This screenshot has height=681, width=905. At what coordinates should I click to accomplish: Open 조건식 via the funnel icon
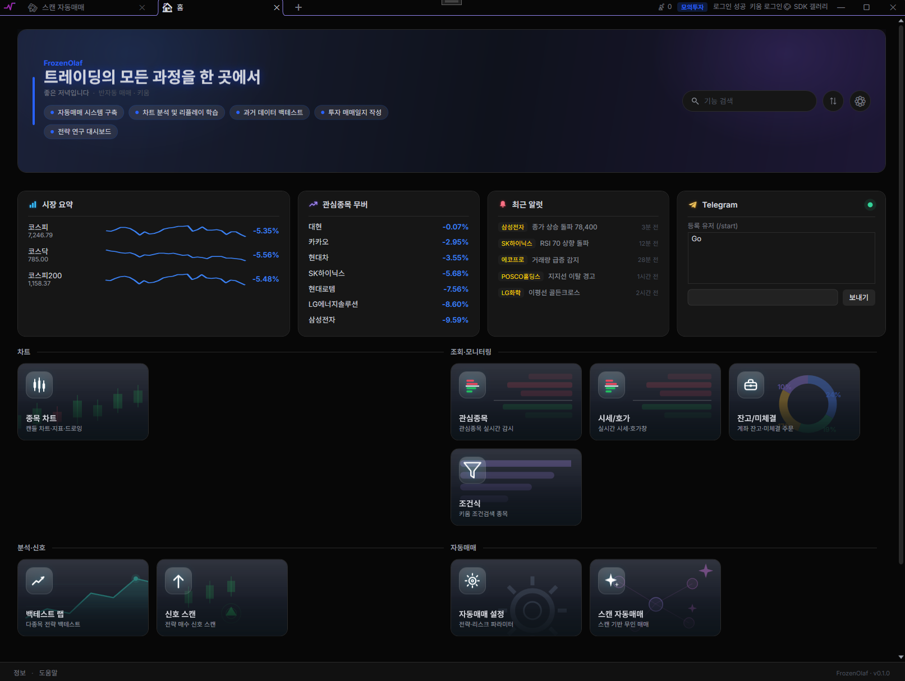(472, 470)
